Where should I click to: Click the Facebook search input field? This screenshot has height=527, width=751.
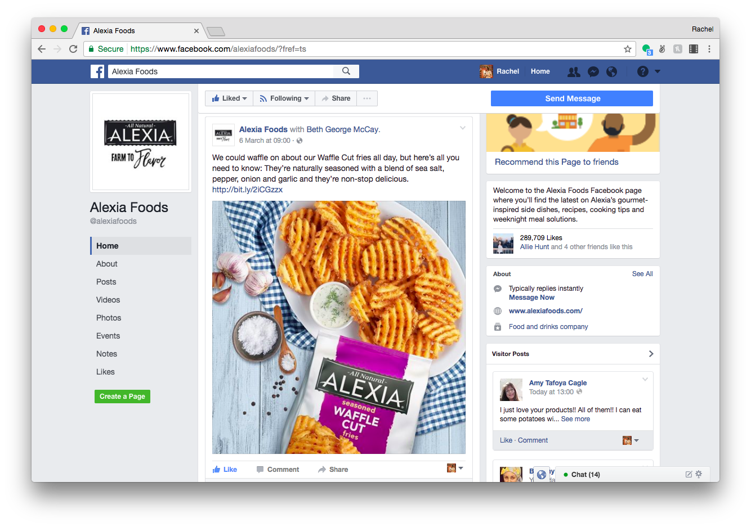pos(221,71)
